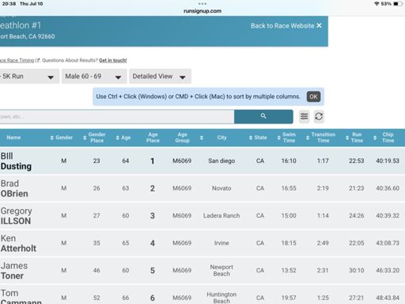Image resolution: width=405 pixels, height=304 pixels.
Task: Click run time 22:05
Action: click(357, 243)
